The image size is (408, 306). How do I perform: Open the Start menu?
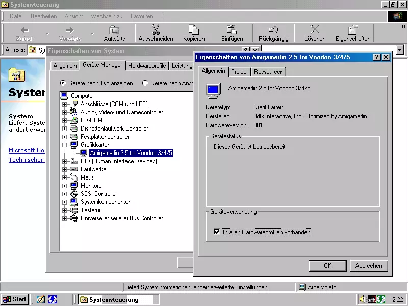[x=15, y=299]
